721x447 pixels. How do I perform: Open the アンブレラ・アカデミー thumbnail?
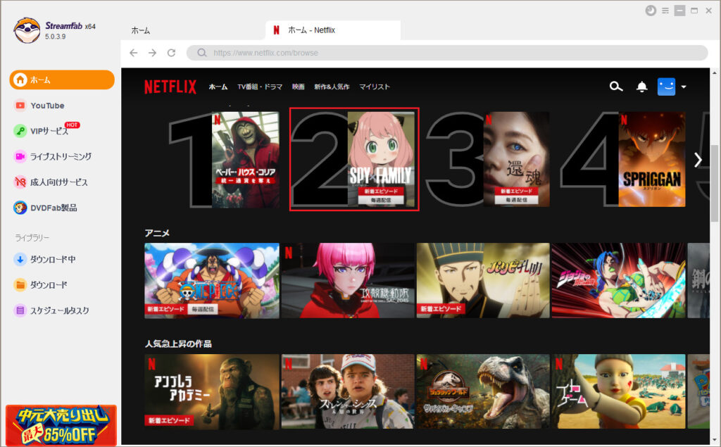click(x=212, y=391)
